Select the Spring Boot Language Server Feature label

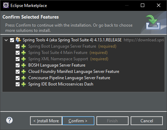pos(62,46)
